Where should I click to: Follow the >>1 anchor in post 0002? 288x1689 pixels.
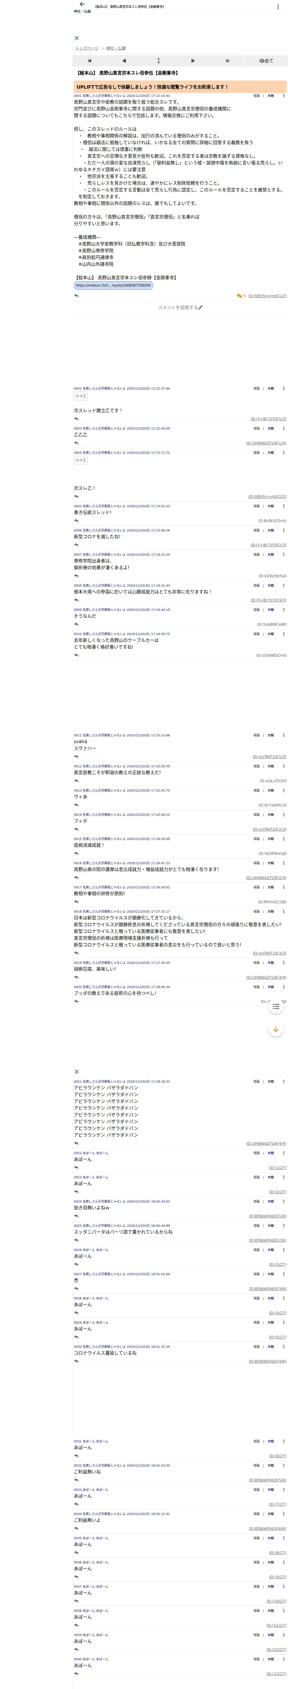[x=81, y=396]
